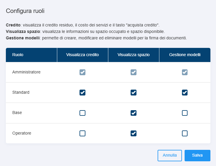Click the Gestione modelli column header
The height and width of the screenshot is (166, 216).
pyautogui.click(x=185, y=55)
